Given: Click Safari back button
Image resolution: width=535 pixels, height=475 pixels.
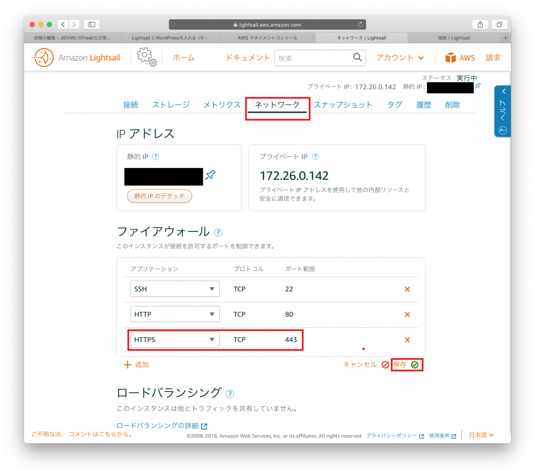Looking at the screenshot, I should point(63,24).
